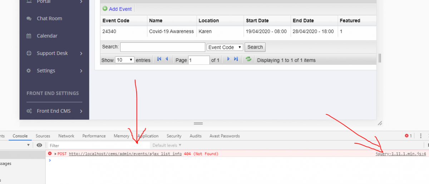
Task: Switch to the Console tab
Action: coord(20,136)
